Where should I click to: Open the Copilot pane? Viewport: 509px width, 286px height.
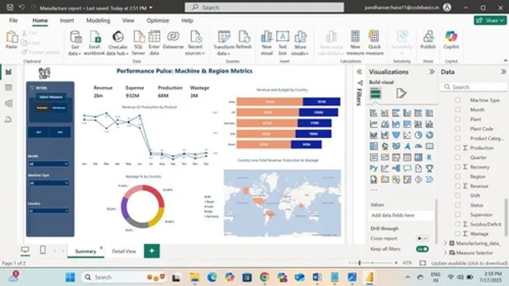[x=451, y=40]
